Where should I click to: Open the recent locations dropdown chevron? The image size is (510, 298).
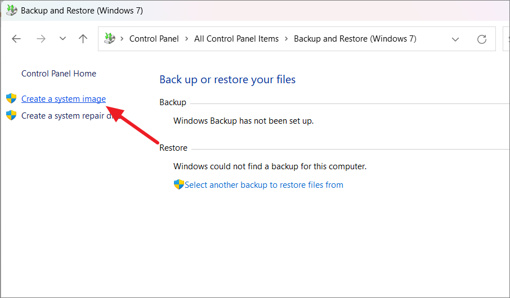[x=63, y=39]
